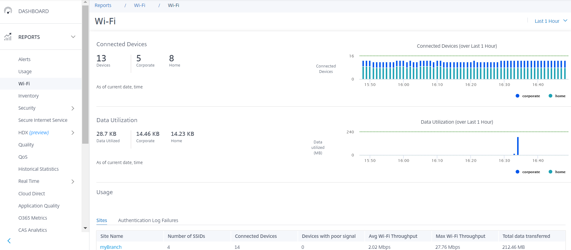Click the Total data transferred column header

point(532,236)
